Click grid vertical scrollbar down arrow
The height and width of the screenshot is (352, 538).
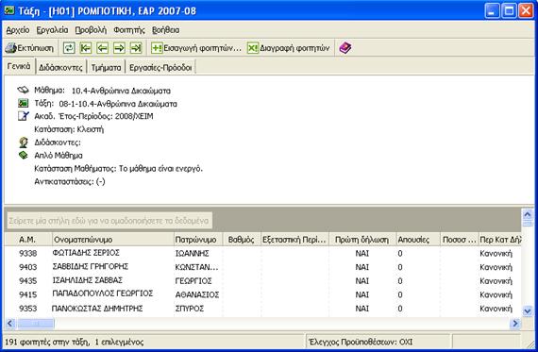click(x=528, y=310)
